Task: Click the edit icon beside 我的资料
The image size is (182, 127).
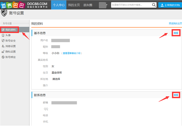Action: pyautogui.click(x=3, y=30)
